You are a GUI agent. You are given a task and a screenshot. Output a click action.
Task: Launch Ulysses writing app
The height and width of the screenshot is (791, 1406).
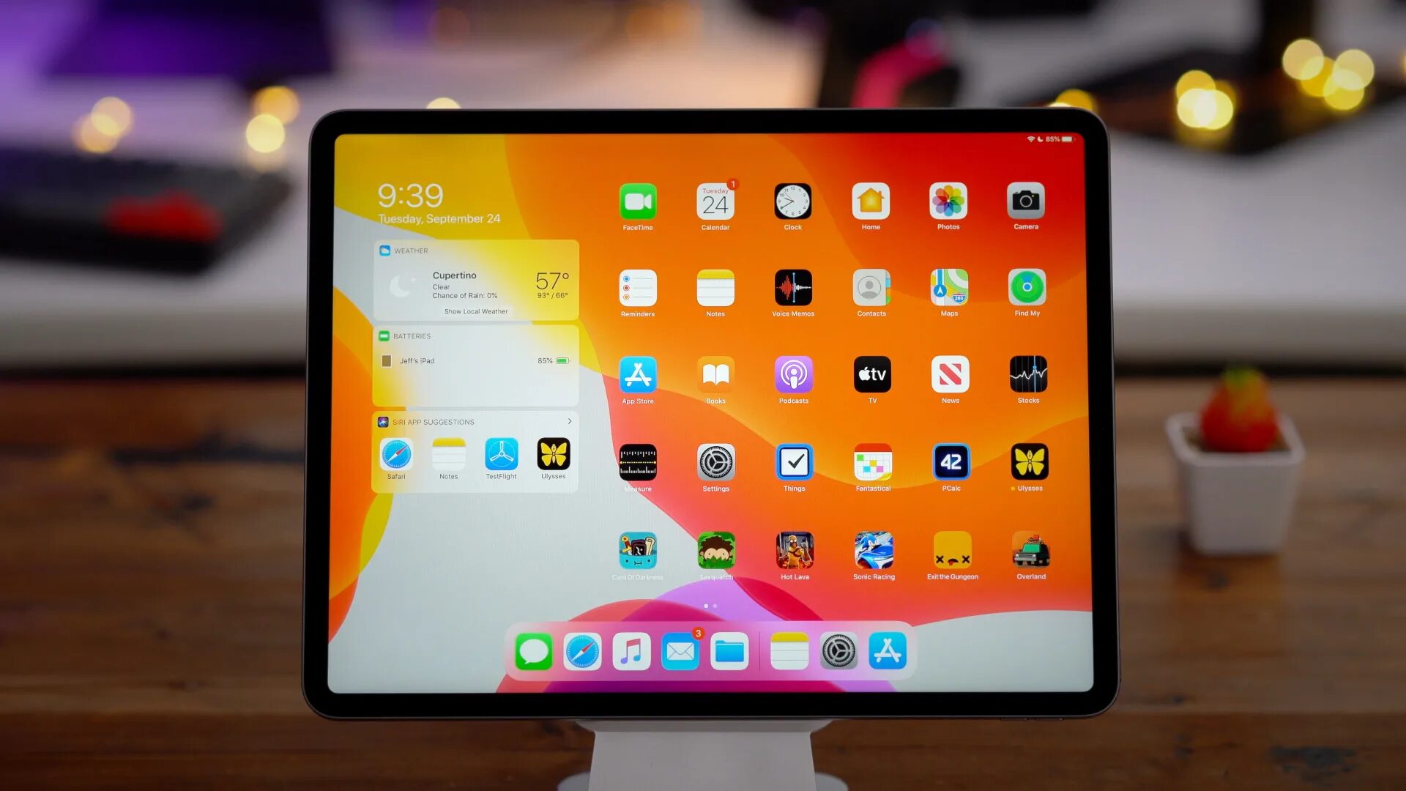[1027, 464]
